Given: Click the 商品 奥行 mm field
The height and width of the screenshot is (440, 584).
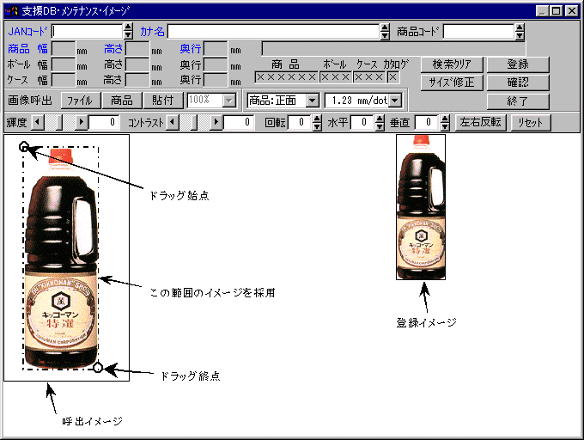Looking at the screenshot, I should pos(216,49).
